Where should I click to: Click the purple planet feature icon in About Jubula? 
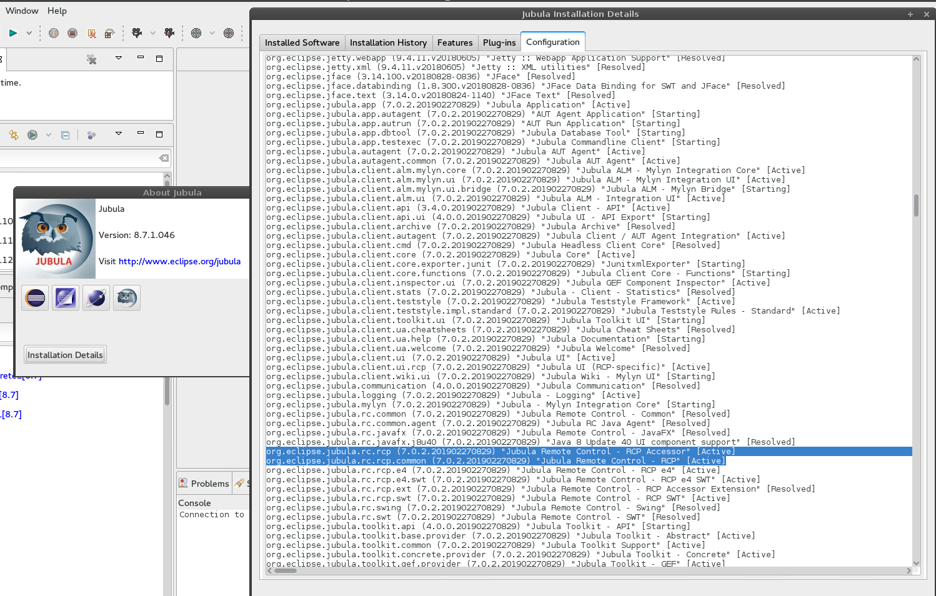pyautogui.click(x=96, y=299)
